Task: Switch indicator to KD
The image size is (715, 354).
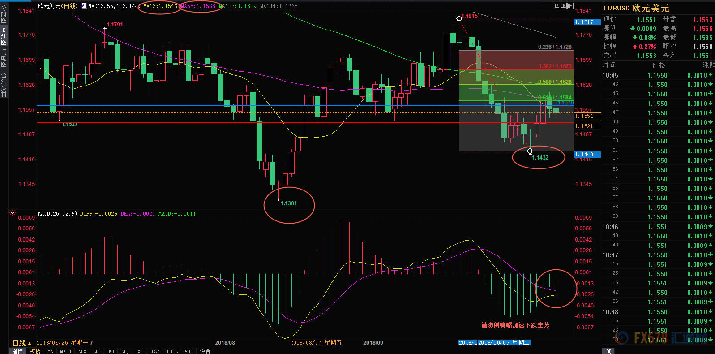Action: pyautogui.click(x=111, y=351)
